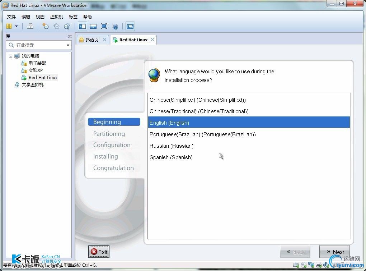Take a snapshot with the clock-star icon

click(45, 26)
